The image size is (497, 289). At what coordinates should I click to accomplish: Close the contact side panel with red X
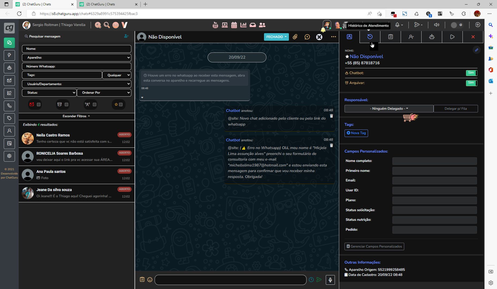coord(473,37)
